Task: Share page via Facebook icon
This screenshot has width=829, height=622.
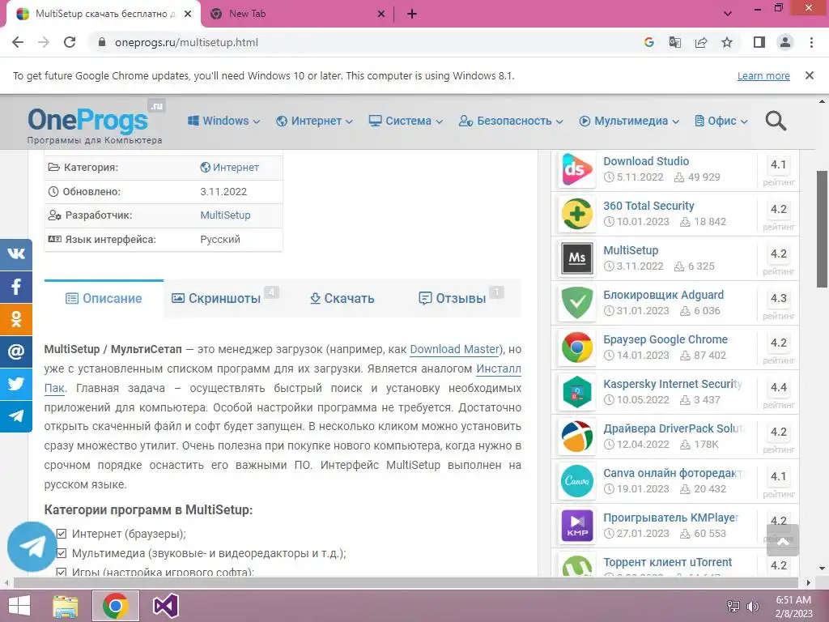Action: [16, 287]
